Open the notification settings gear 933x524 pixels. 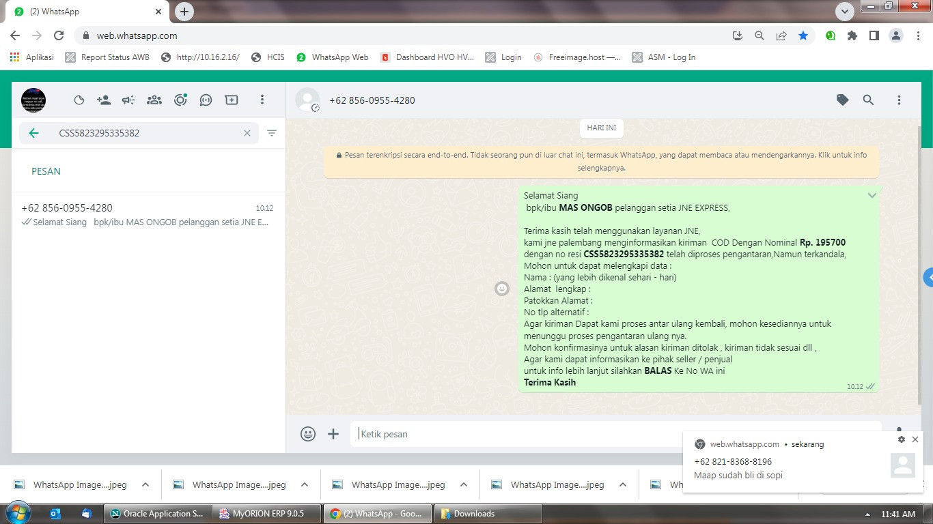(x=902, y=440)
